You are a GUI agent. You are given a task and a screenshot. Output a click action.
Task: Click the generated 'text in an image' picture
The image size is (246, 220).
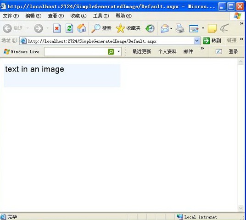point(62,76)
